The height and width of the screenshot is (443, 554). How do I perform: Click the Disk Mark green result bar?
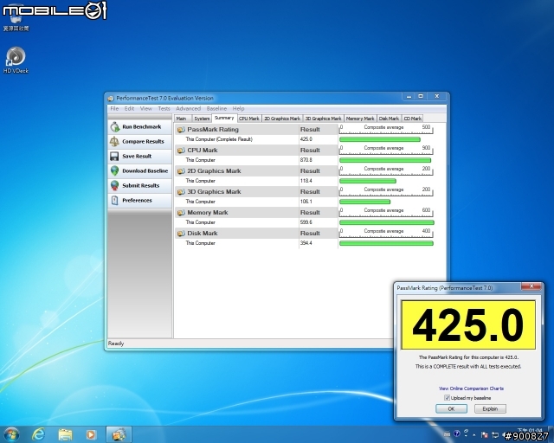(x=386, y=243)
